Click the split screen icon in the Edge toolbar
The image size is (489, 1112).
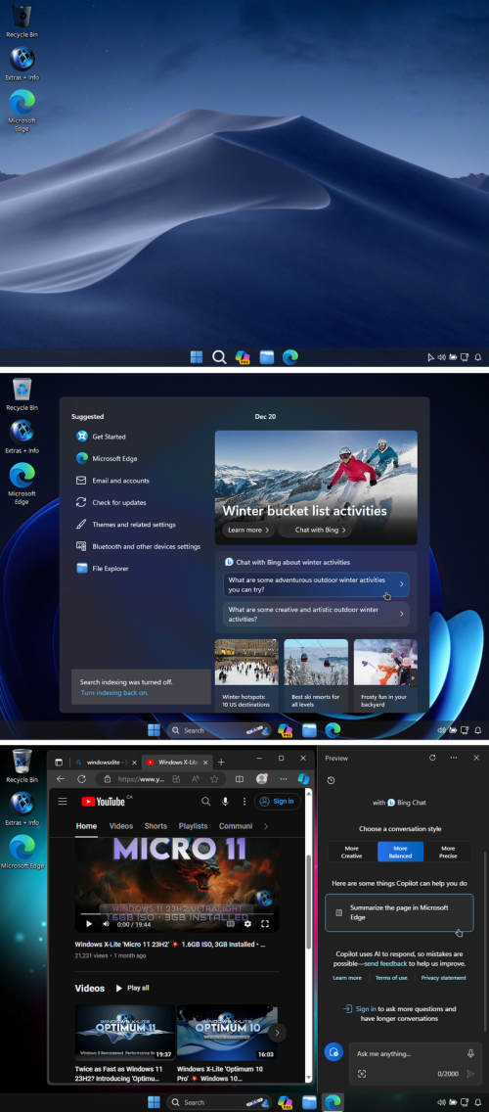[x=240, y=778]
